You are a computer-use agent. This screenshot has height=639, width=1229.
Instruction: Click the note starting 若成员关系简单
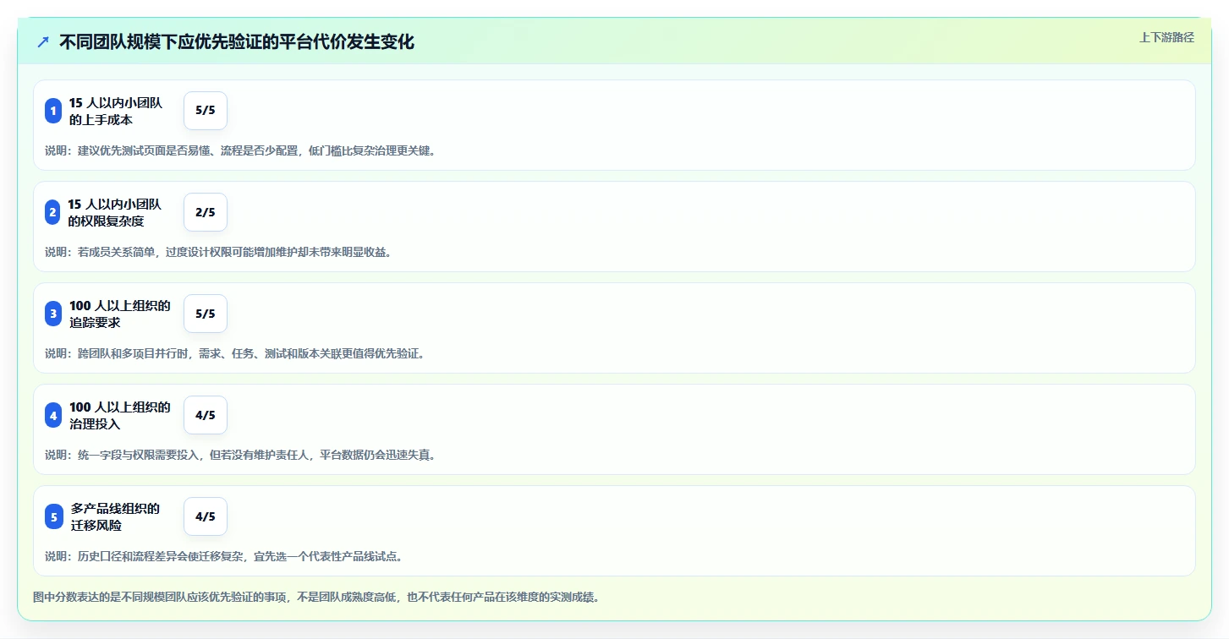tap(218, 252)
